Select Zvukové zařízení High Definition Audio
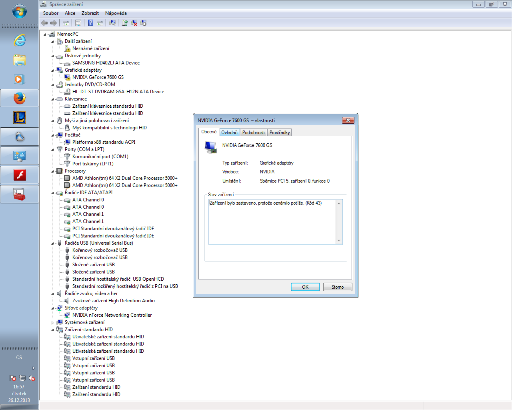Viewport: 512px width, 410px height. [x=114, y=301]
